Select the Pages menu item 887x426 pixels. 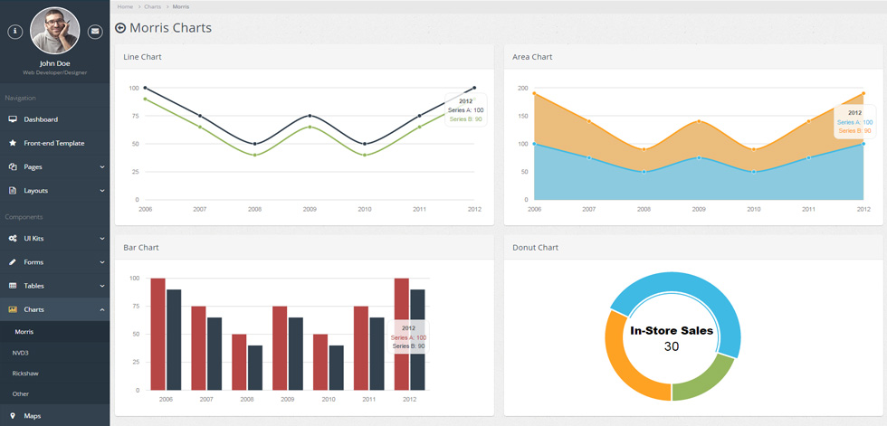pos(55,167)
